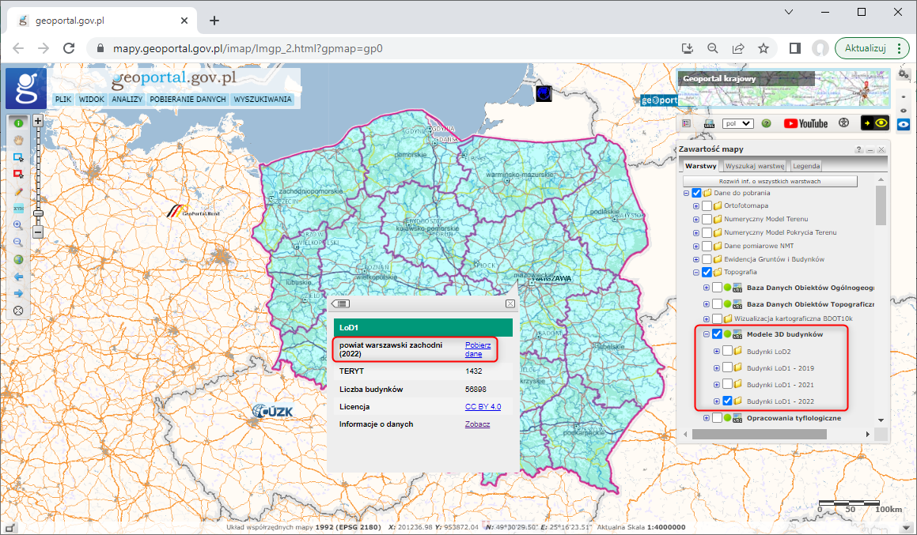Image resolution: width=917 pixels, height=535 pixels.
Task: Activate the blue rectangle selection tool
Action: pyautogui.click(x=18, y=157)
